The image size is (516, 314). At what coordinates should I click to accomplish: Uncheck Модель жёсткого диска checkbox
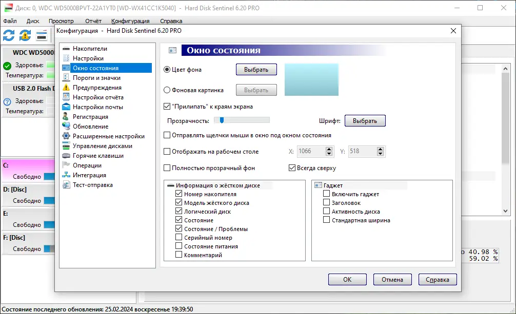click(178, 203)
